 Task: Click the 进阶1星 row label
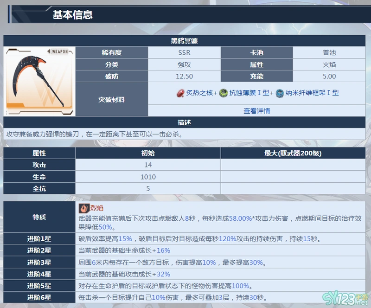[x=39, y=238]
